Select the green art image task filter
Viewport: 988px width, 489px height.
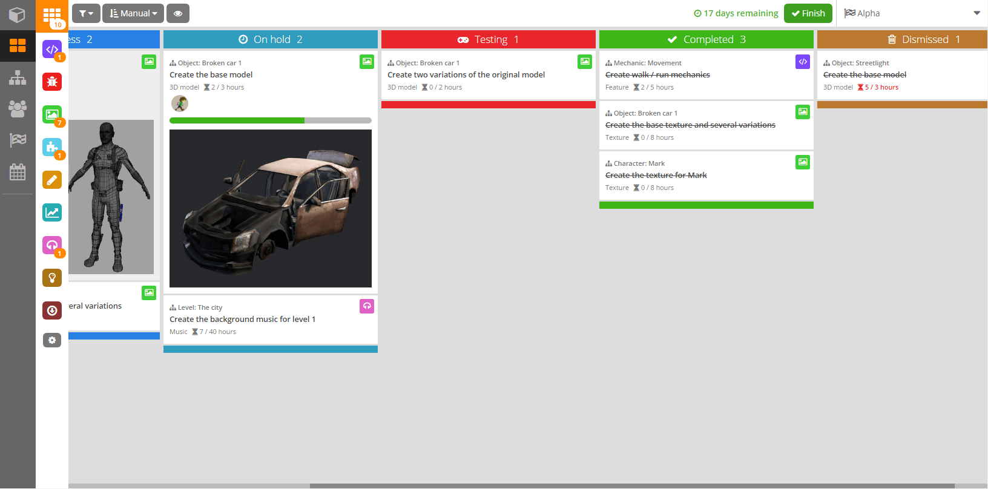pyautogui.click(x=52, y=114)
